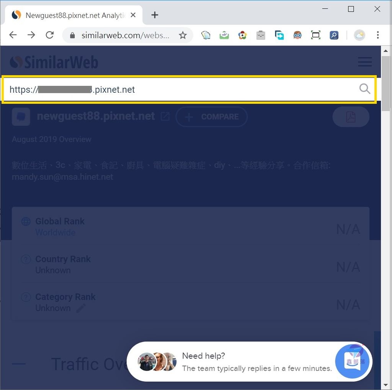The width and height of the screenshot is (392, 390).
Task: Click the question mark icon beside Country Rank
Action: pyautogui.click(x=26, y=259)
